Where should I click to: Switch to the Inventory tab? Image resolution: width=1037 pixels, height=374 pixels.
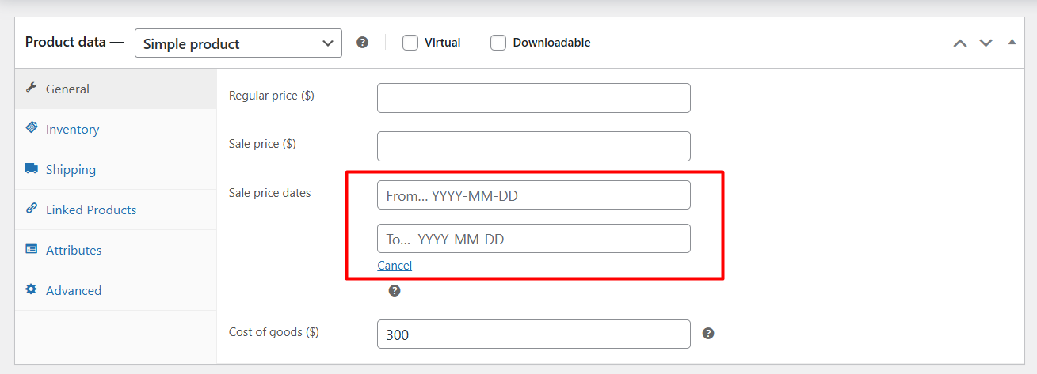116,130
